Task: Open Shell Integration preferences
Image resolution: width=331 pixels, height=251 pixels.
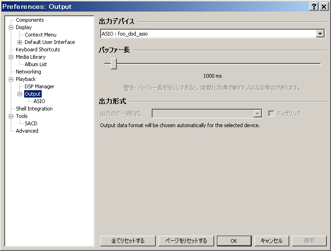Action: pos(34,109)
